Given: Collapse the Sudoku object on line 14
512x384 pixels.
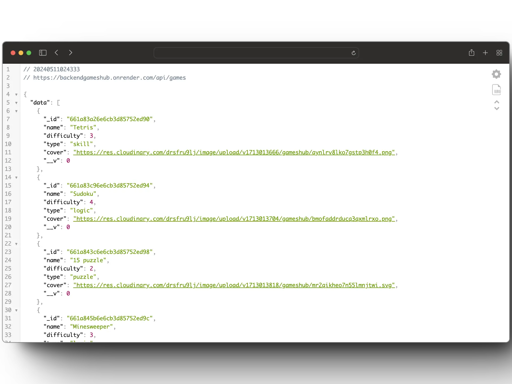Looking at the screenshot, I should pyautogui.click(x=16, y=177).
